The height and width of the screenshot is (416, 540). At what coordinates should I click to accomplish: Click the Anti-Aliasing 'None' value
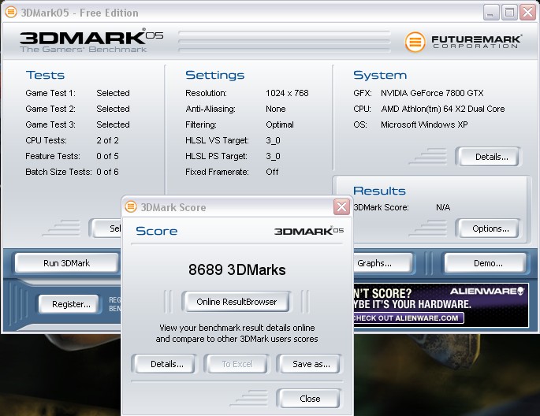point(275,109)
